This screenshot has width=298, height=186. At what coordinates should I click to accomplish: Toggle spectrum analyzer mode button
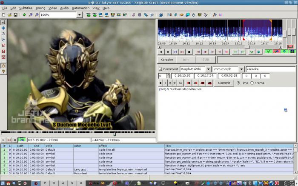(292, 52)
